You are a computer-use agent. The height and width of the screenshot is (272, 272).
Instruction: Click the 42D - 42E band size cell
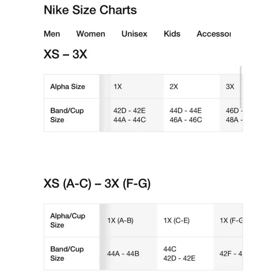click(x=132, y=115)
